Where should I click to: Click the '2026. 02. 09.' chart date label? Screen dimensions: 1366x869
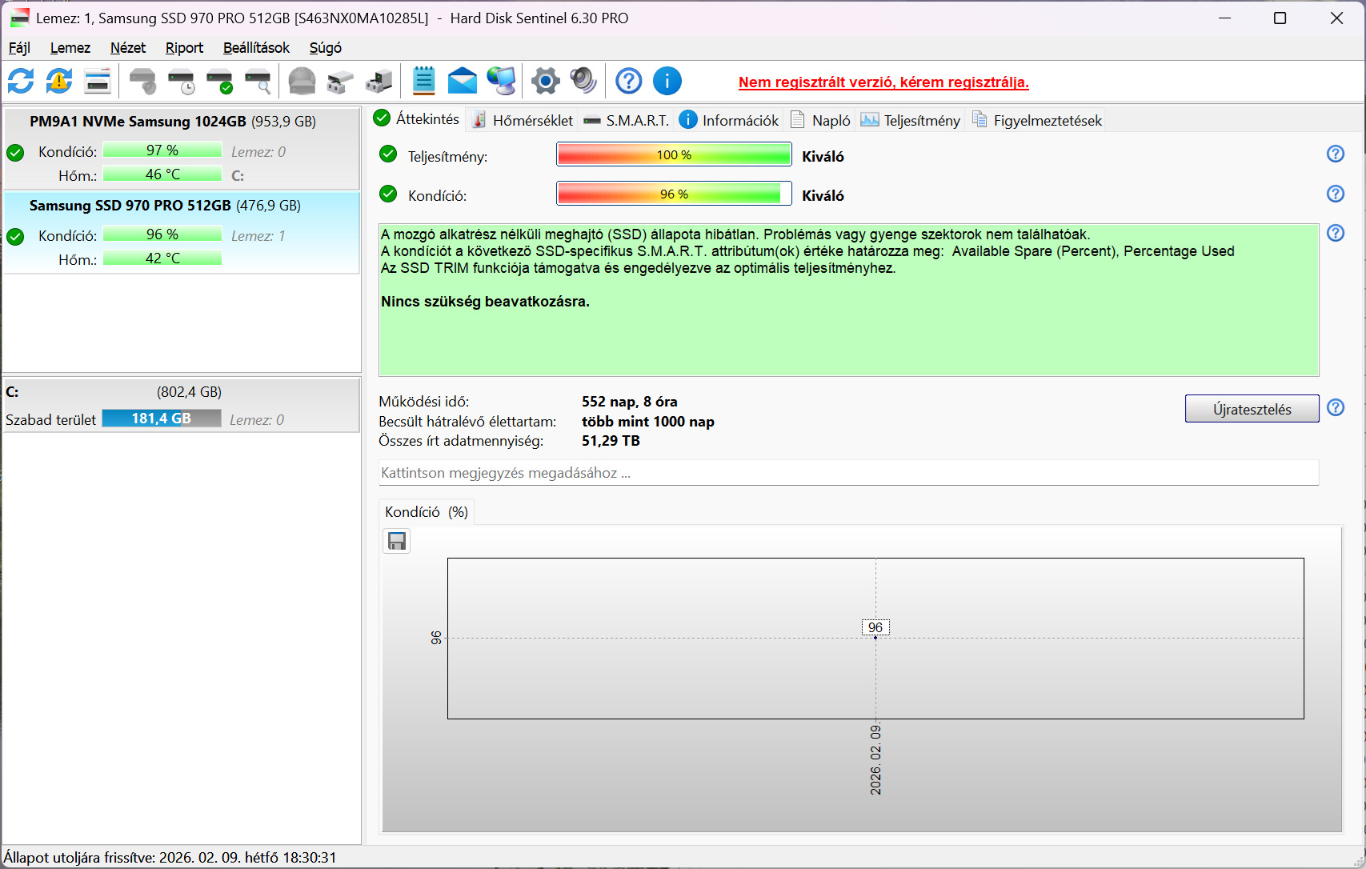click(876, 759)
